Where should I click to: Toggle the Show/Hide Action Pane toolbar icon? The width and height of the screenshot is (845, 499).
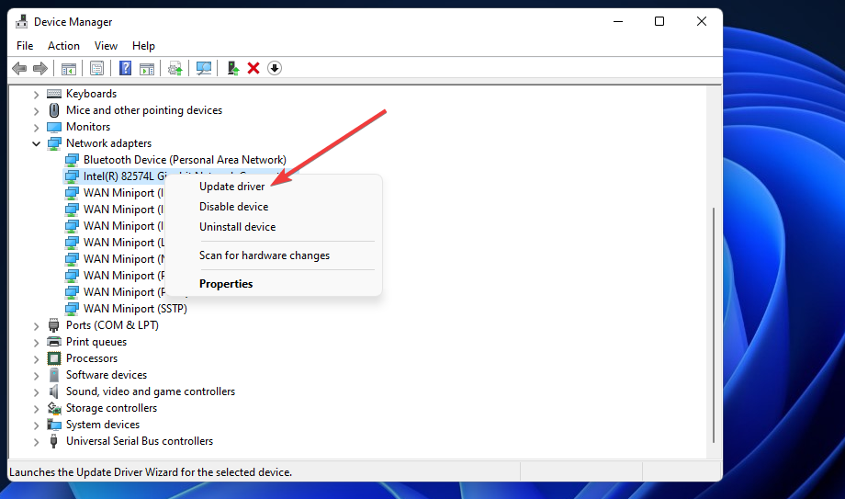tap(147, 69)
